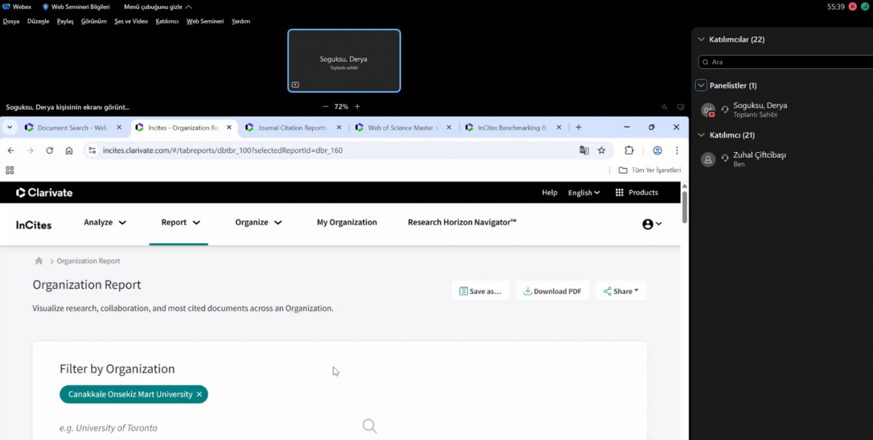Click the breadcrumb home icon
Image resolution: width=873 pixels, height=440 pixels.
coord(39,261)
